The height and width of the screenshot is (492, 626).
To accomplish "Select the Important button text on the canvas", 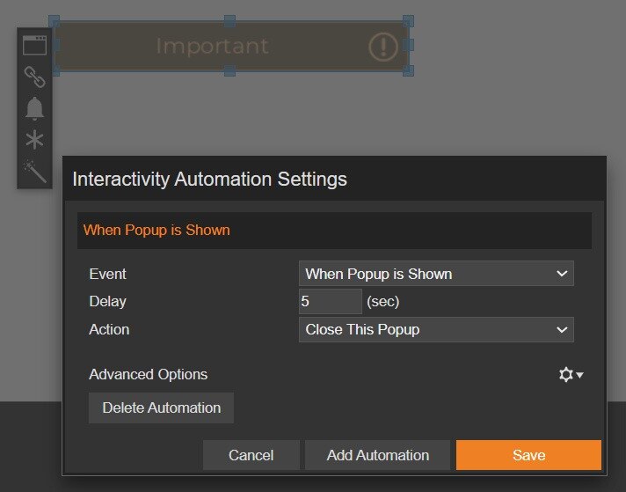I will click(212, 46).
